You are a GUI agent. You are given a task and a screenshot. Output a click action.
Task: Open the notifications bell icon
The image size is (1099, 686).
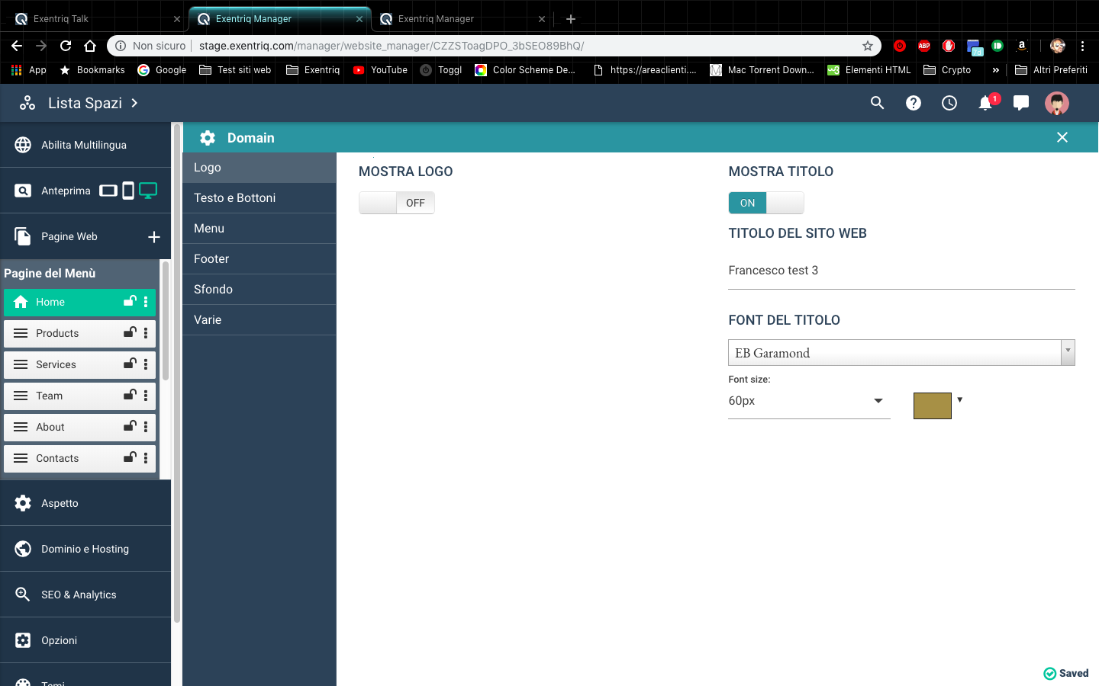click(985, 103)
